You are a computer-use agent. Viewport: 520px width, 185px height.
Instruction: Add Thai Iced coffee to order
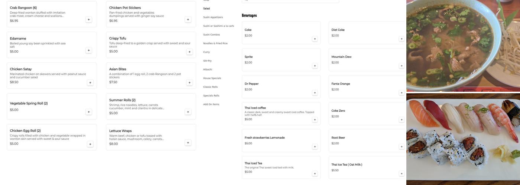coord(315,120)
